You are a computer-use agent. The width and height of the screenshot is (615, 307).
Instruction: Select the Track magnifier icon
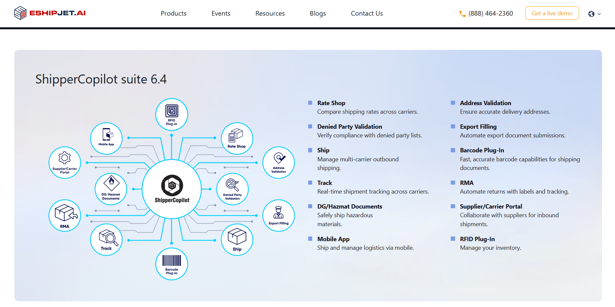click(x=106, y=239)
